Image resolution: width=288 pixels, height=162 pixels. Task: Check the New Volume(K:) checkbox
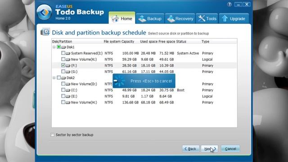63,59
